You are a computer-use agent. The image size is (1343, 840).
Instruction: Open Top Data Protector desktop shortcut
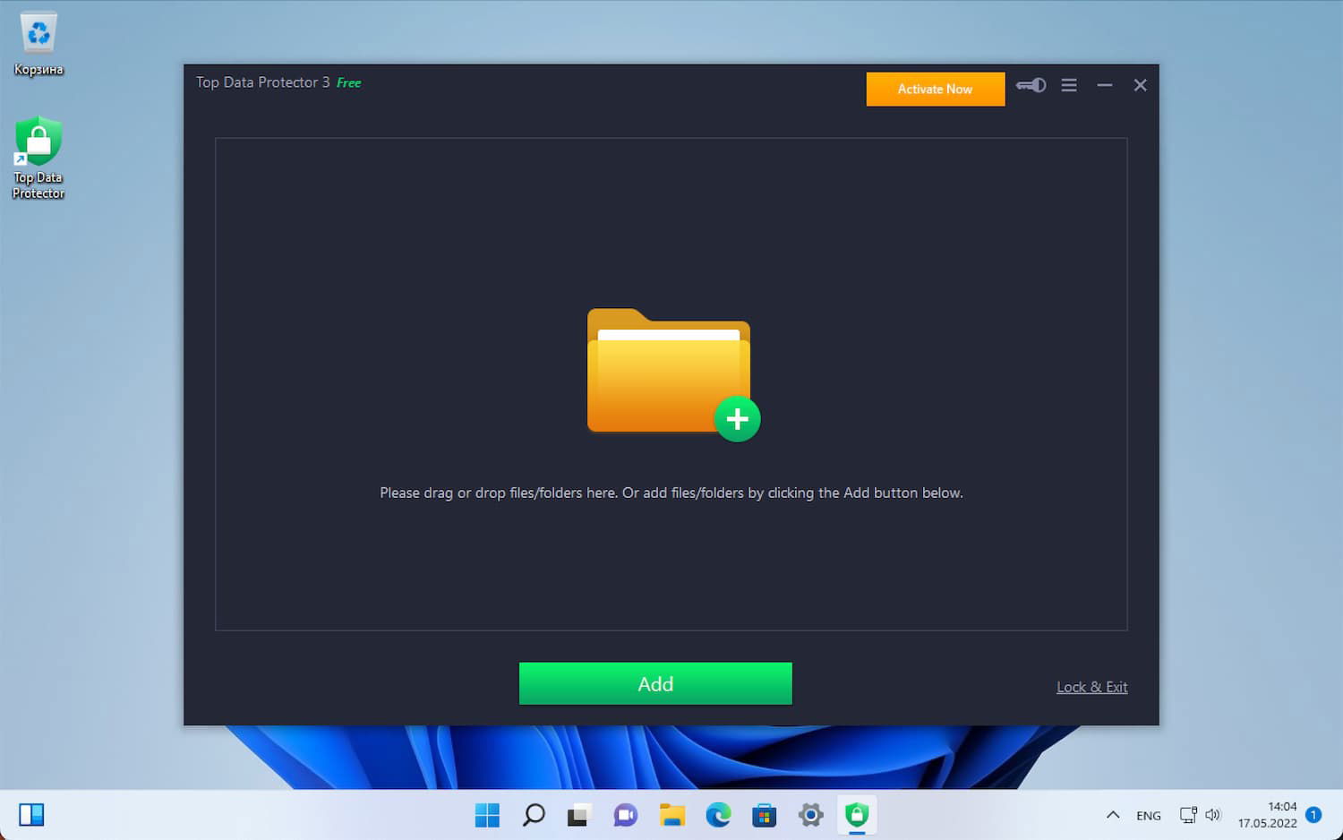[x=38, y=158]
